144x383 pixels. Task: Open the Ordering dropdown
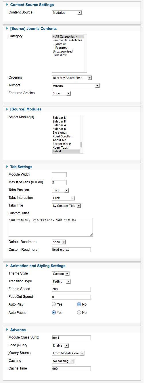72,78
